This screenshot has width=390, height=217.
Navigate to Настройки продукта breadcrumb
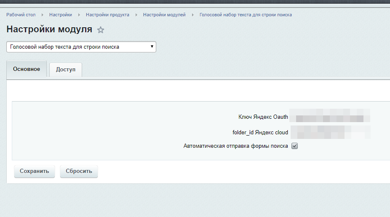[x=107, y=15]
